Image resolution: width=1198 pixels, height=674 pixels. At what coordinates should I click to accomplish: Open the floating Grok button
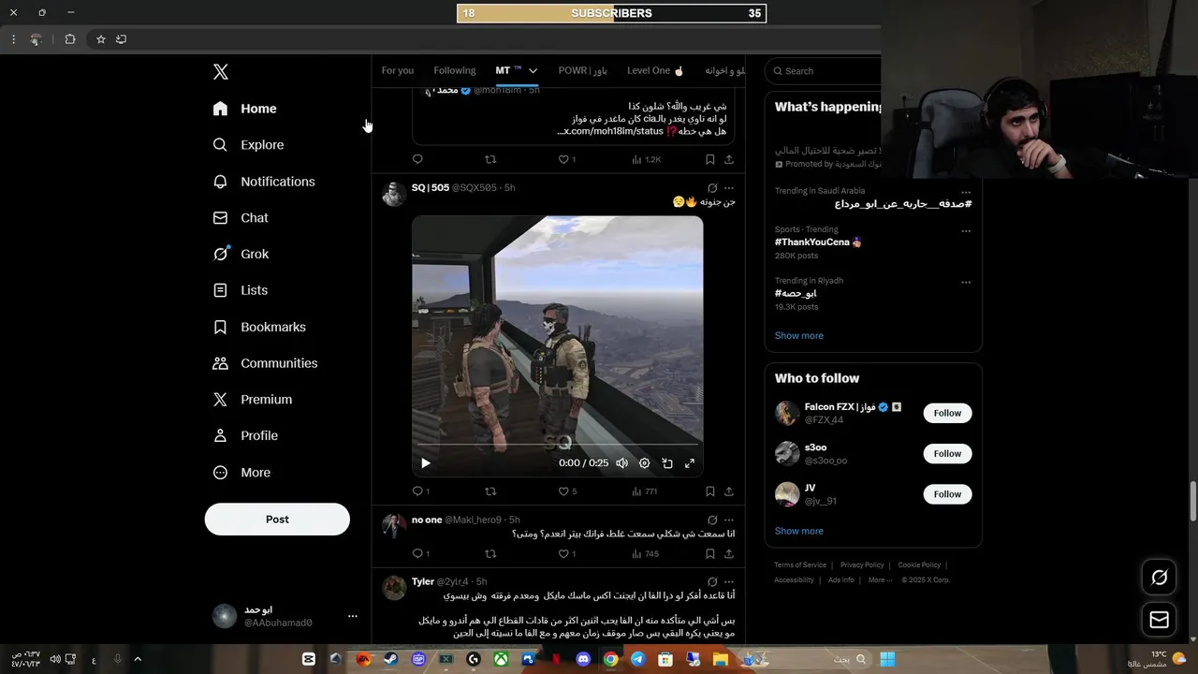pos(1160,578)
